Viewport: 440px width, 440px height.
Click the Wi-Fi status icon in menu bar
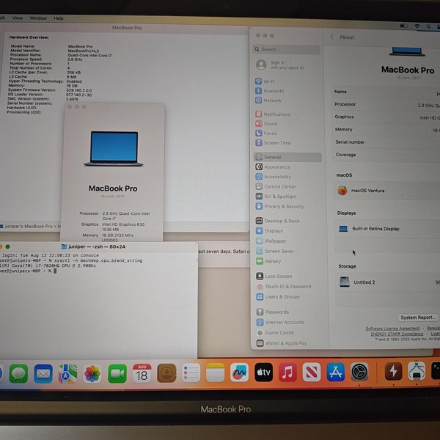tap(417, 26)
